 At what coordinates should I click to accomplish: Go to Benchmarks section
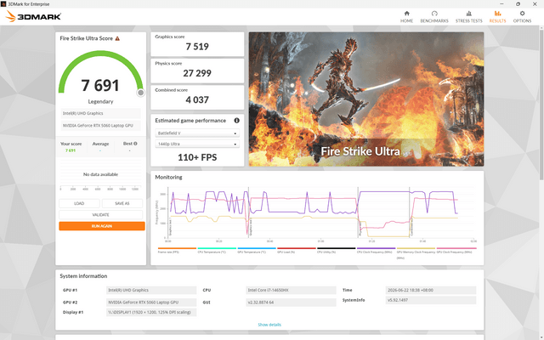click(434, 17)
